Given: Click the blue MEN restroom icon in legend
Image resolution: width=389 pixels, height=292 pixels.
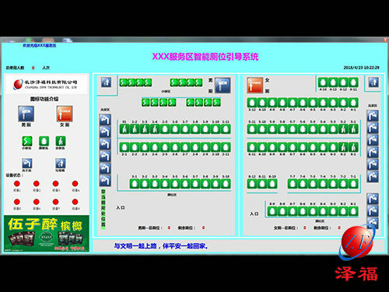Looking at the screenshot, I should click(x=26, y=114).
